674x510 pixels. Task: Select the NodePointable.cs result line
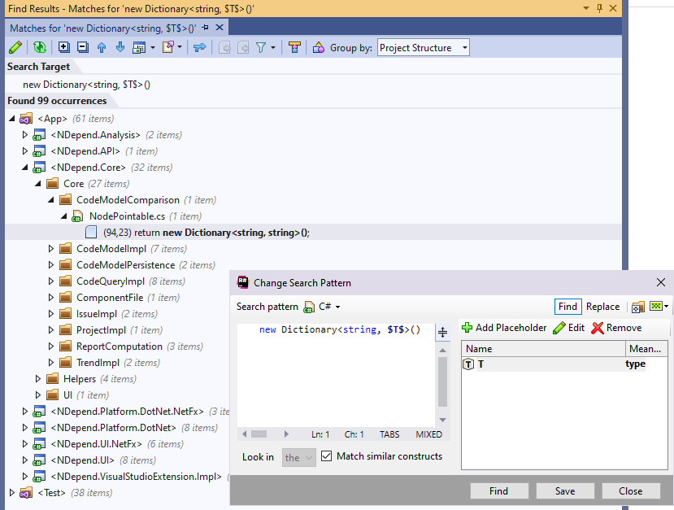click(126, 216)
